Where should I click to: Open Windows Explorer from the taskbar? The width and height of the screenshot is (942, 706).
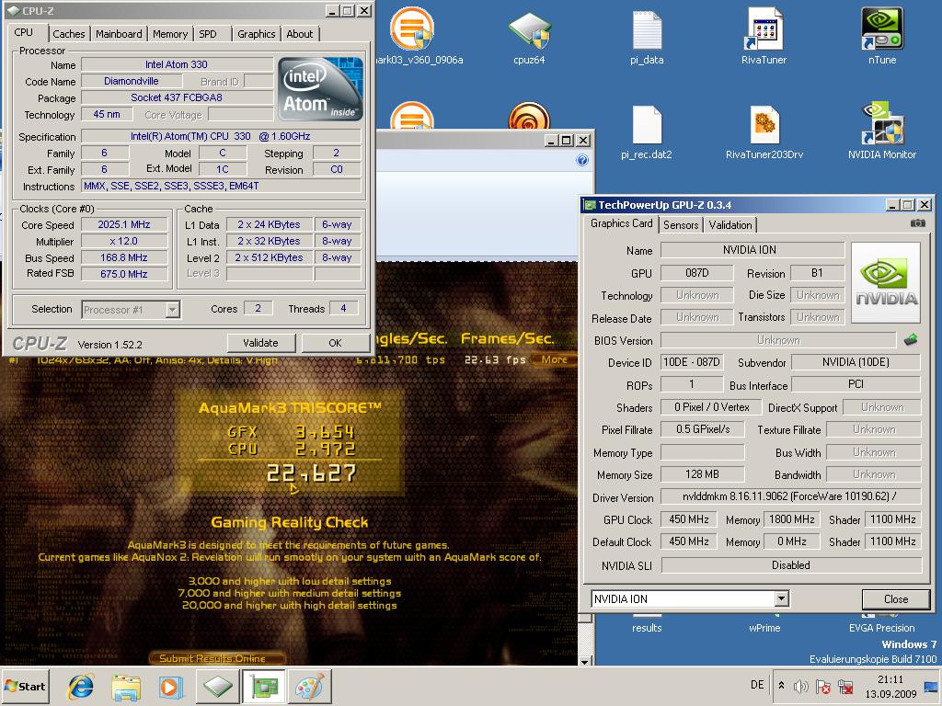[125, 687]
